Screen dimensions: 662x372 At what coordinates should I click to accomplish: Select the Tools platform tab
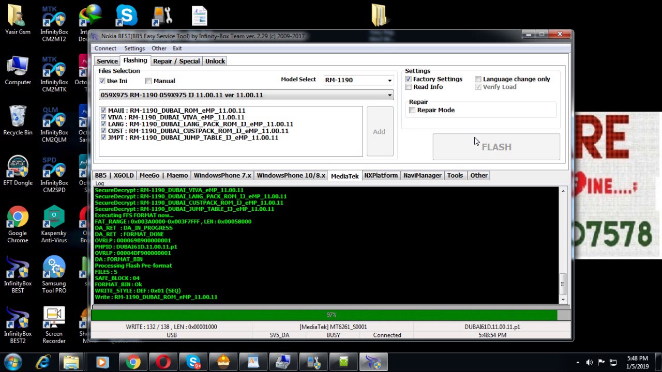tap(455, 176)
